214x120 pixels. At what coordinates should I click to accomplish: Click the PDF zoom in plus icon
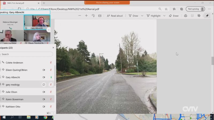click(86, 16)
